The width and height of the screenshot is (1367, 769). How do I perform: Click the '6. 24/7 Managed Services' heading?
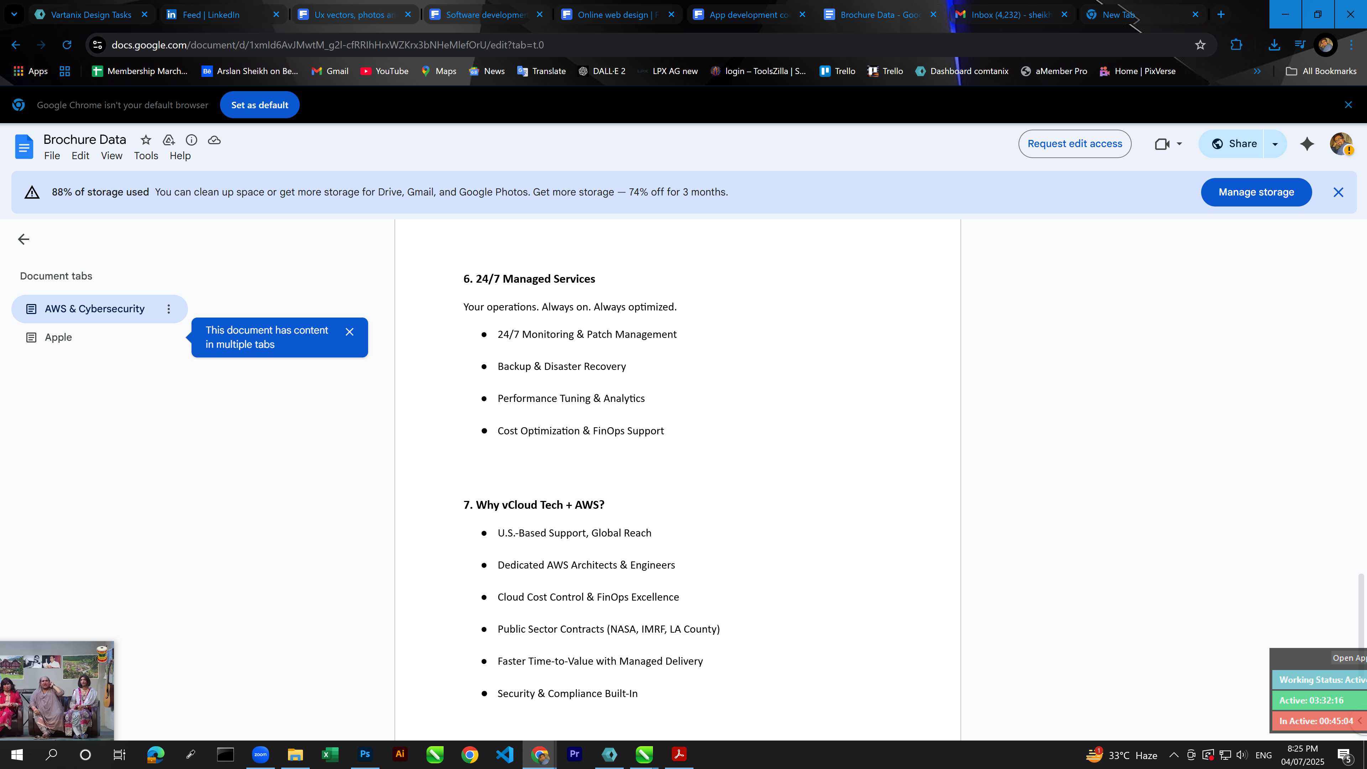click(x=529, y=279)
